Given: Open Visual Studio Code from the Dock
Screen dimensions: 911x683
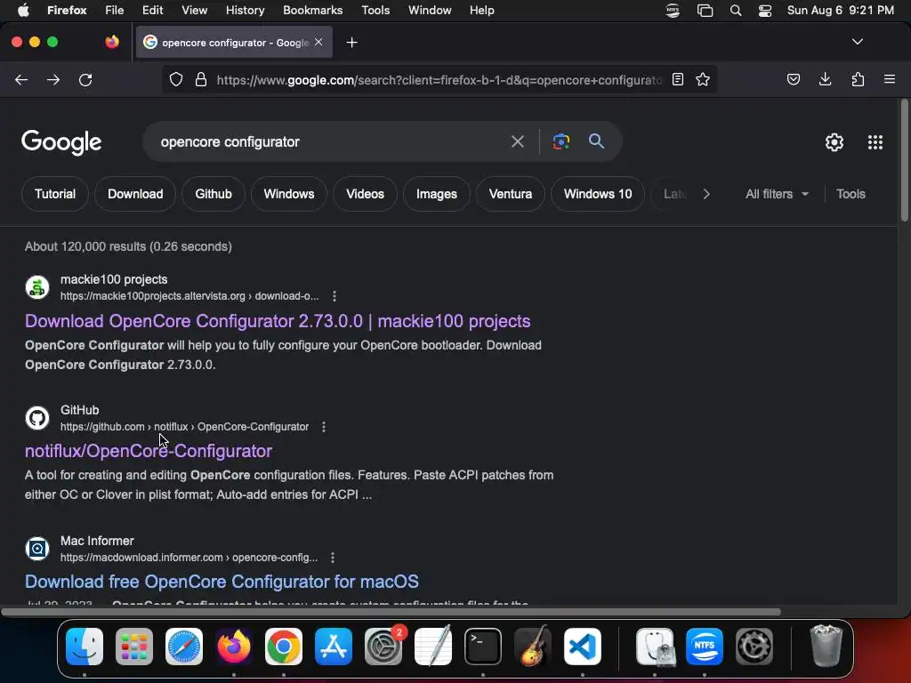Looking at the screenshot, I should pos(582,647).
